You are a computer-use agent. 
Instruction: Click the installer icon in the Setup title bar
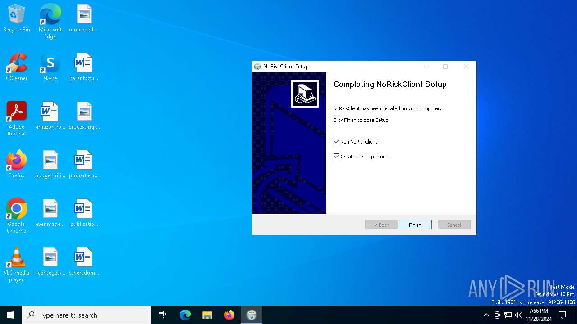(257, 67)
